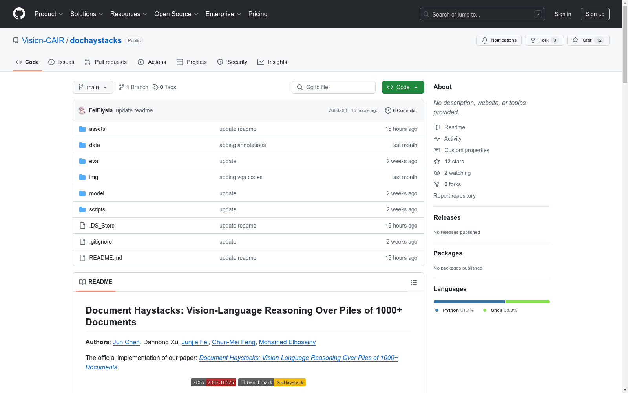Fork this repository
This screenshot has height=393, width=628.
tap(544, 40)
